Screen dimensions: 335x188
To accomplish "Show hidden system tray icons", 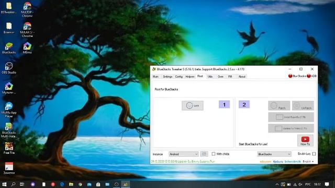I will tap(277, 184).
